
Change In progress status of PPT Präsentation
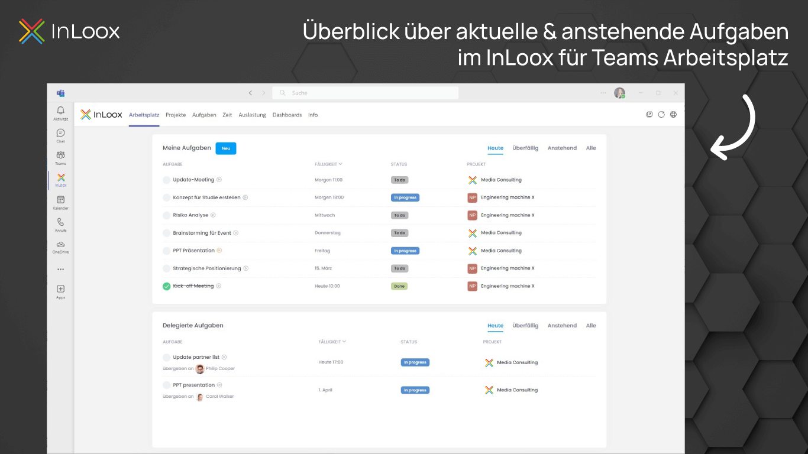coord(405,251)
